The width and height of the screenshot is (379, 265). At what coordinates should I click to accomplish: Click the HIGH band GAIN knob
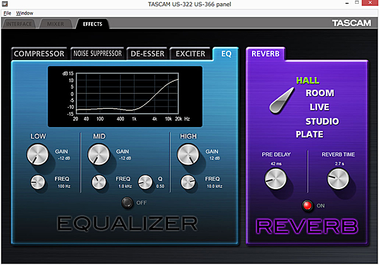pyautogui.click(x=189, y=153)
